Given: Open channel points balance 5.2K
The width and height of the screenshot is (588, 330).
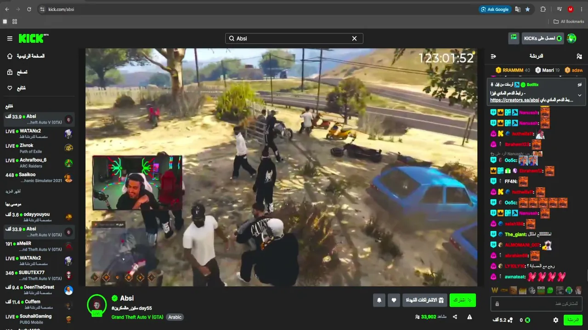Looking at the screenshot, I should (x=503, y=320).
